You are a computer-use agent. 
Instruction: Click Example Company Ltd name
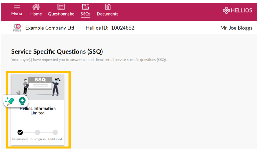coord(50,28)
